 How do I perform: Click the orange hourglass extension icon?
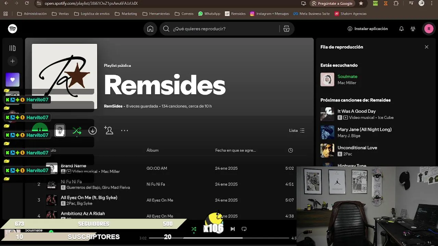[386, 3]
